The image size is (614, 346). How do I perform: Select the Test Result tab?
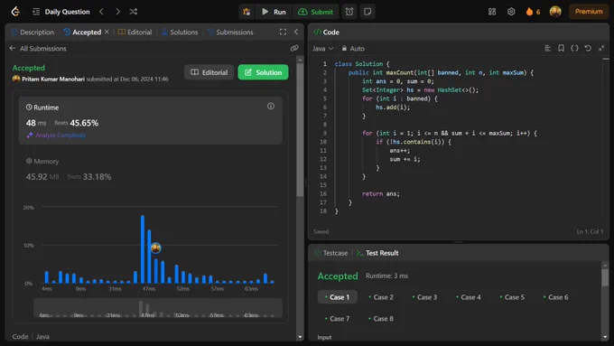(x=377, y=253)
